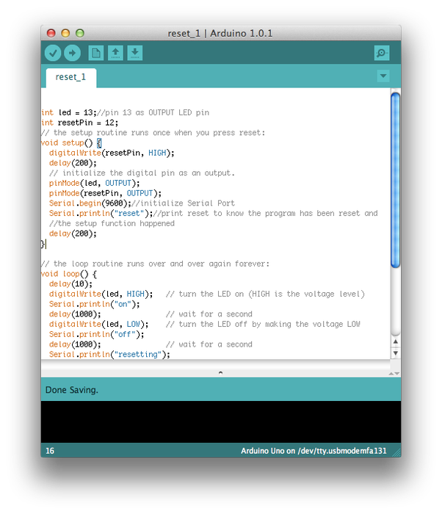Save the sketch with the down-arrow icon
This screenshot has height=514, width=442.
[x=135, y=53]
